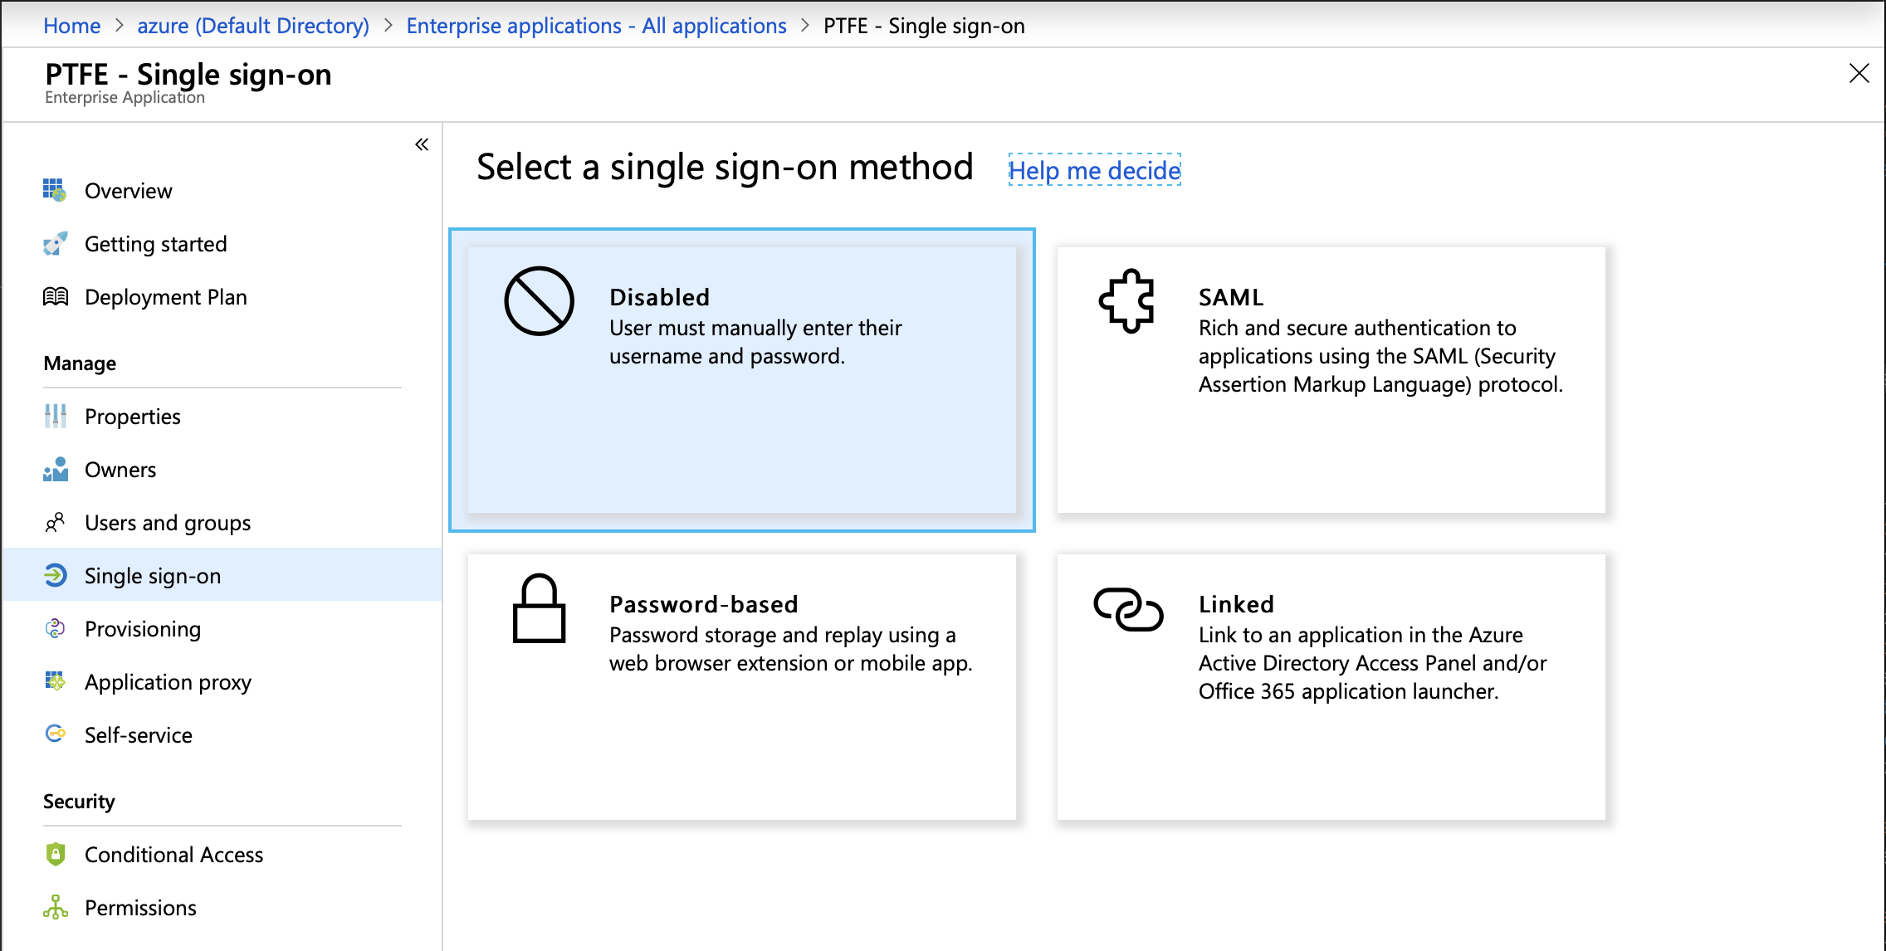Click the Application proxy icon
Image resolution: width=1886 pixels, height=951 pixels.
point(55,681)
